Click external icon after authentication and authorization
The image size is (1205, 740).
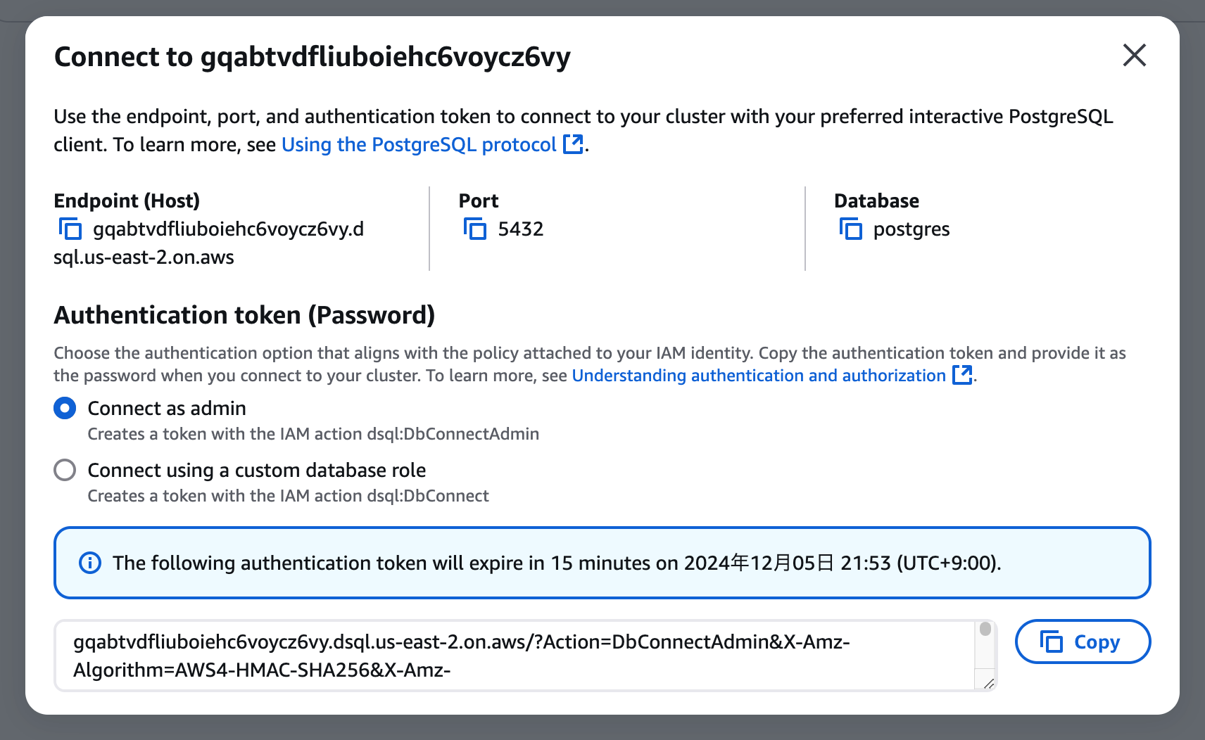coord(962,375)
